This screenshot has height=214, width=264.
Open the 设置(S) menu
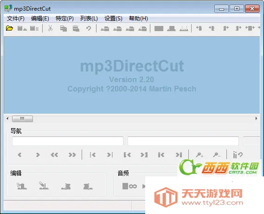coord(113,19)
